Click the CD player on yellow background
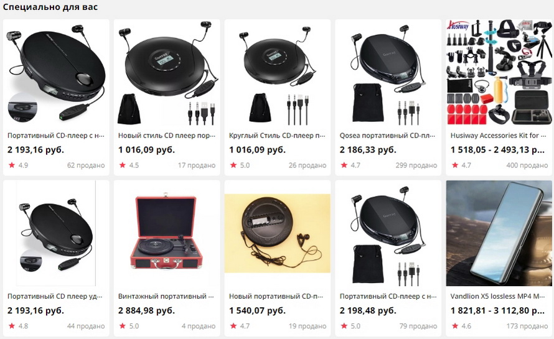The height and width of the screenshot is (339, 554). coord(278,233)
